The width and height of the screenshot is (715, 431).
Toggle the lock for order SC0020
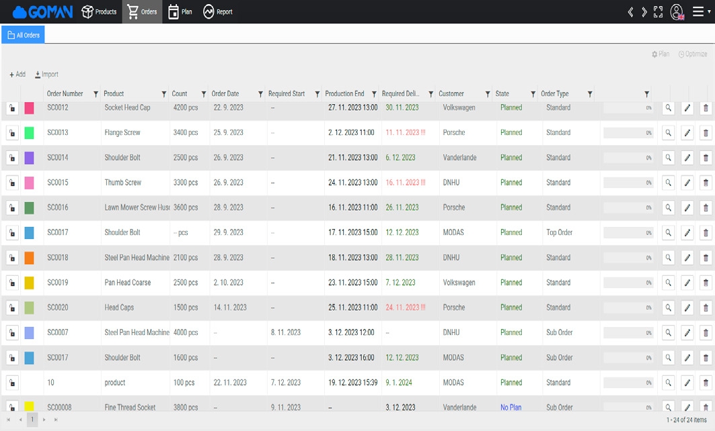coord(12,308)
